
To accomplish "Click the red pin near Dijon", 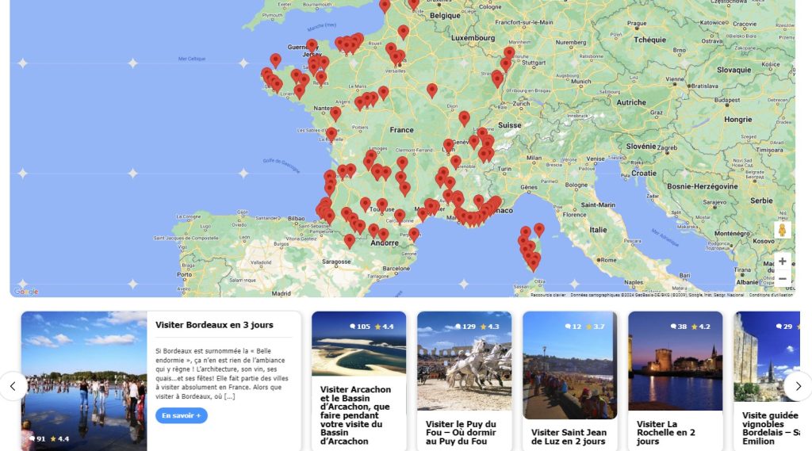I will click(464, 119).
